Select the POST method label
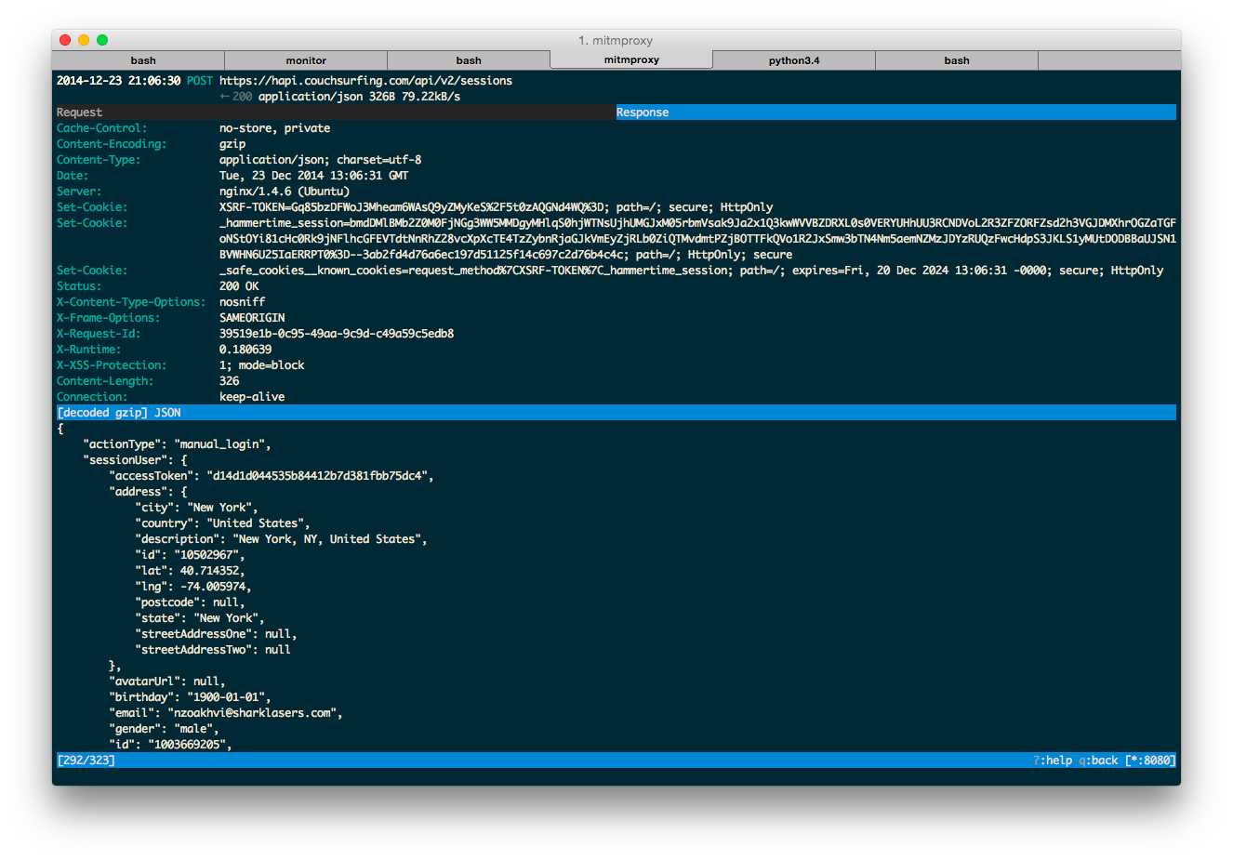 [199, 80]
